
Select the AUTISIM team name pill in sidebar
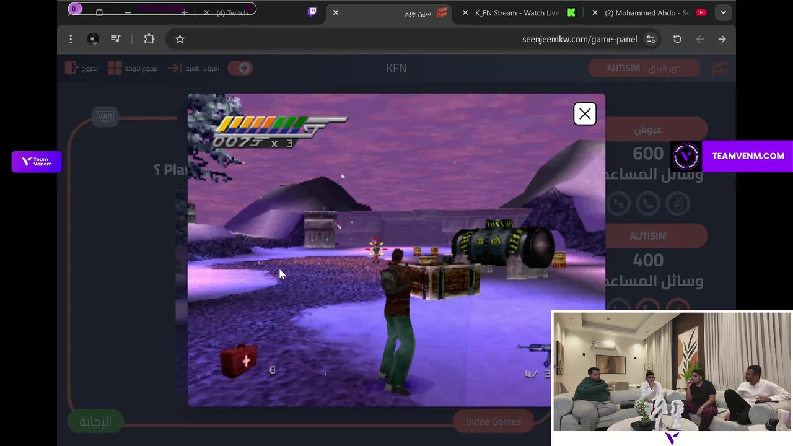pyautogui.click(x=655, y=236)
